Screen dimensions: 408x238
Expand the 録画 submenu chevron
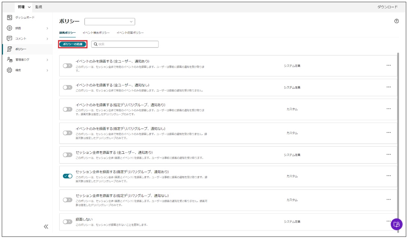click(x=47, y=28)
